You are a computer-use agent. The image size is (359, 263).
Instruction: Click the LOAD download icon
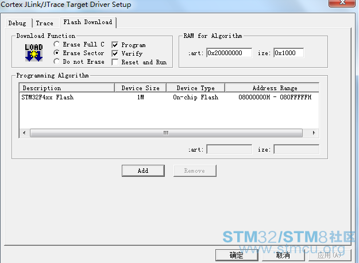[x=34, y=53]
